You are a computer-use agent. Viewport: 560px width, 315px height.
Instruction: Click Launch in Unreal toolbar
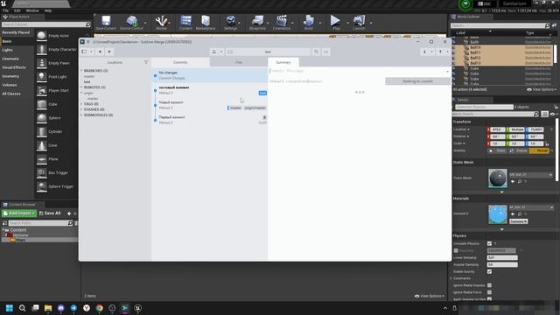[359, 23]
